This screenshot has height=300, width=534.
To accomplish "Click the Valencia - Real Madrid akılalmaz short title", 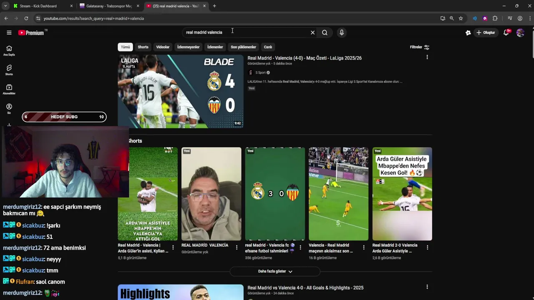I will point(331,248).
